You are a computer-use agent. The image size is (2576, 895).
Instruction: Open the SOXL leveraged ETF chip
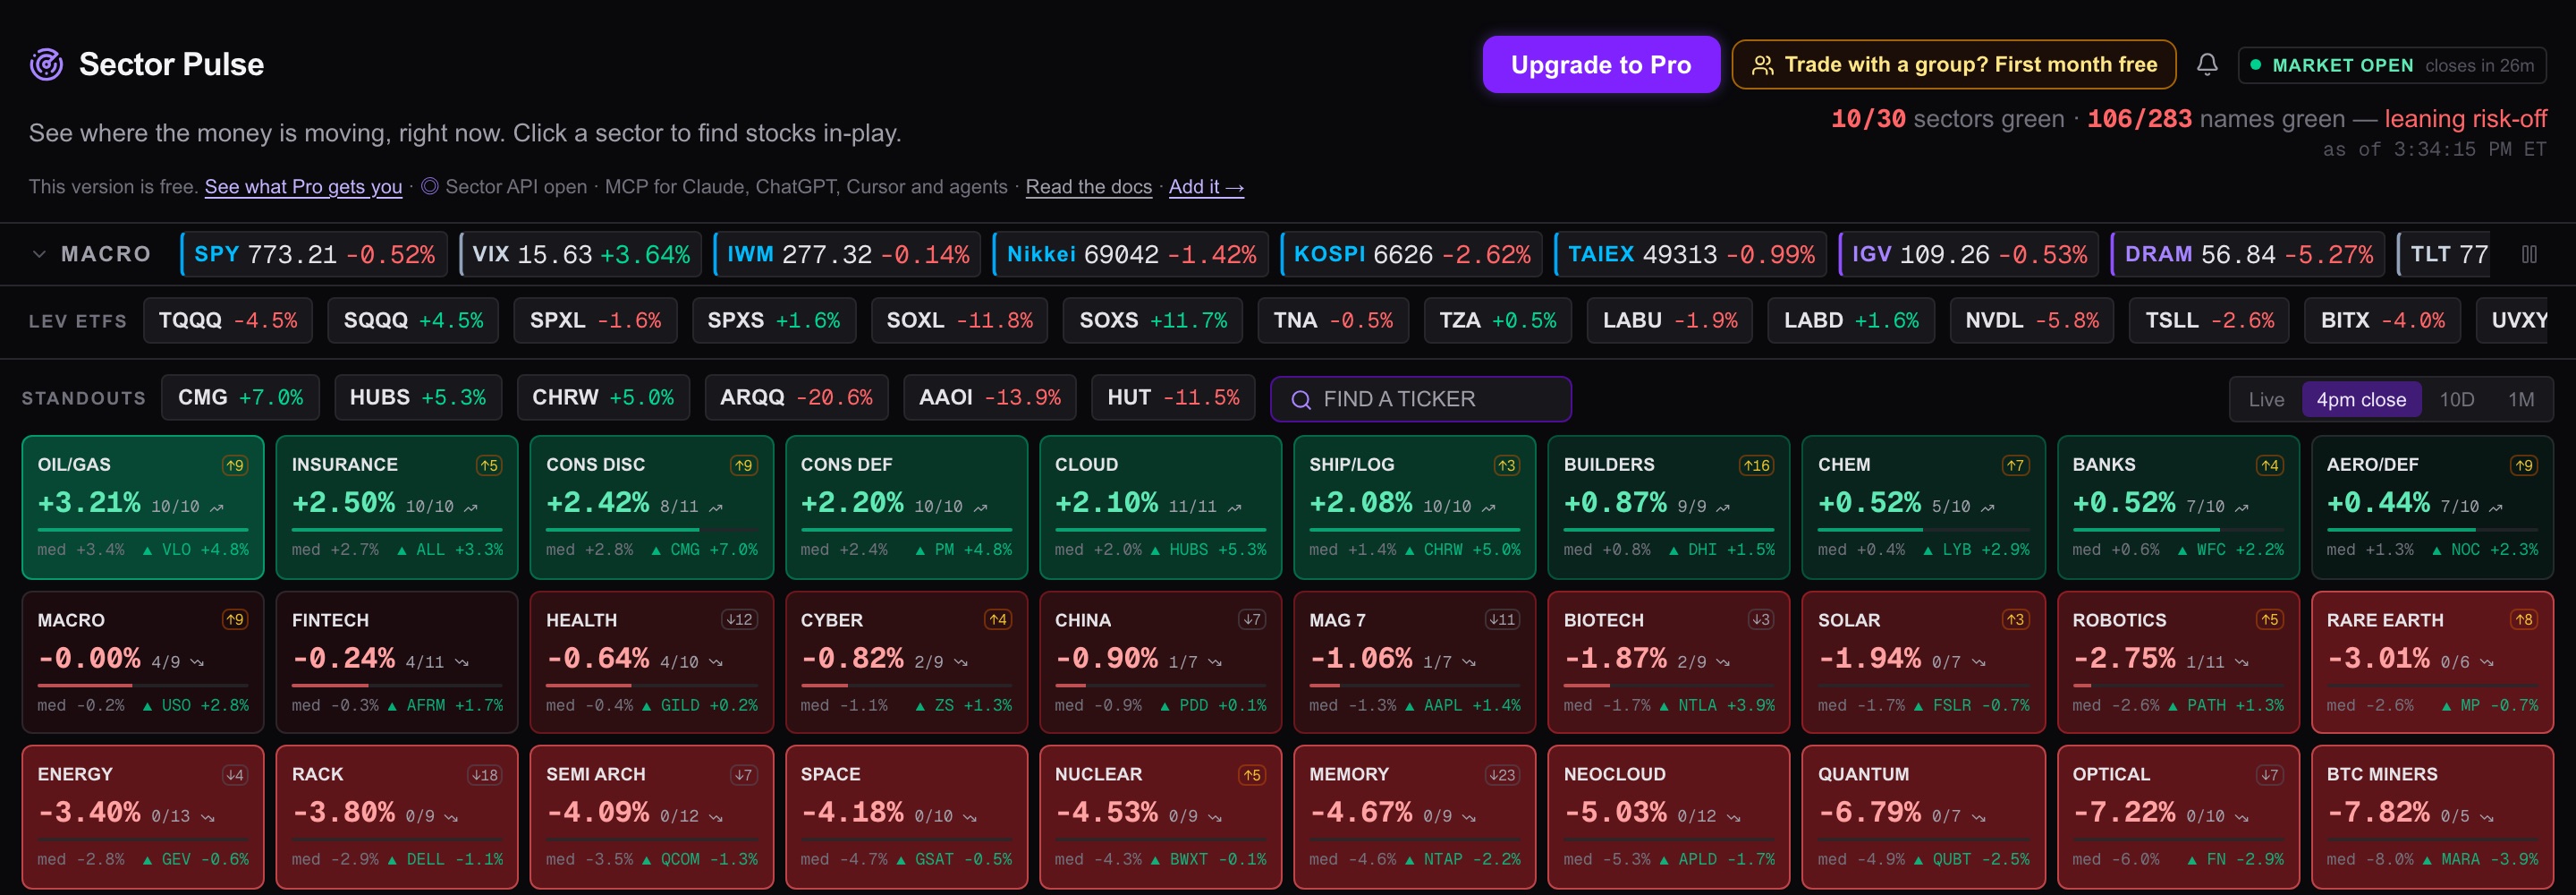pos(959,320)
